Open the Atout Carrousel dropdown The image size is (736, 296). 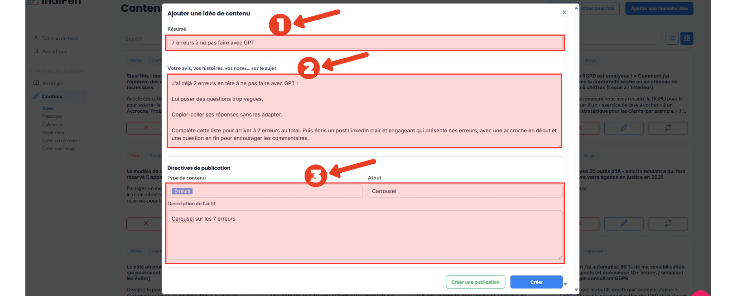tap(464, 191)
